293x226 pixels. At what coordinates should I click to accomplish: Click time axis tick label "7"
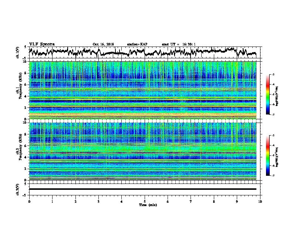click(x=191, y=202)
